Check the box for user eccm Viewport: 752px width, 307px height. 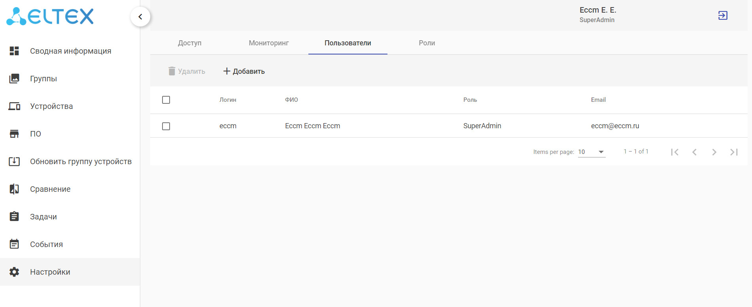coord(166,126)
